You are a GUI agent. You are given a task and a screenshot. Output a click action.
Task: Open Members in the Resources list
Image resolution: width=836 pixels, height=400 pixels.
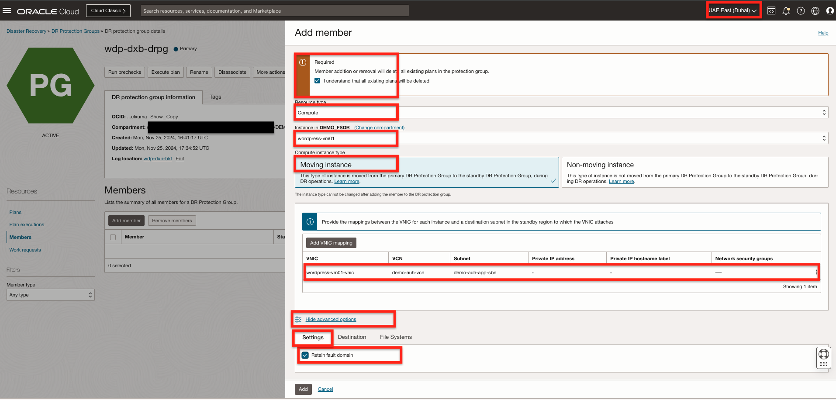point(21,237)
